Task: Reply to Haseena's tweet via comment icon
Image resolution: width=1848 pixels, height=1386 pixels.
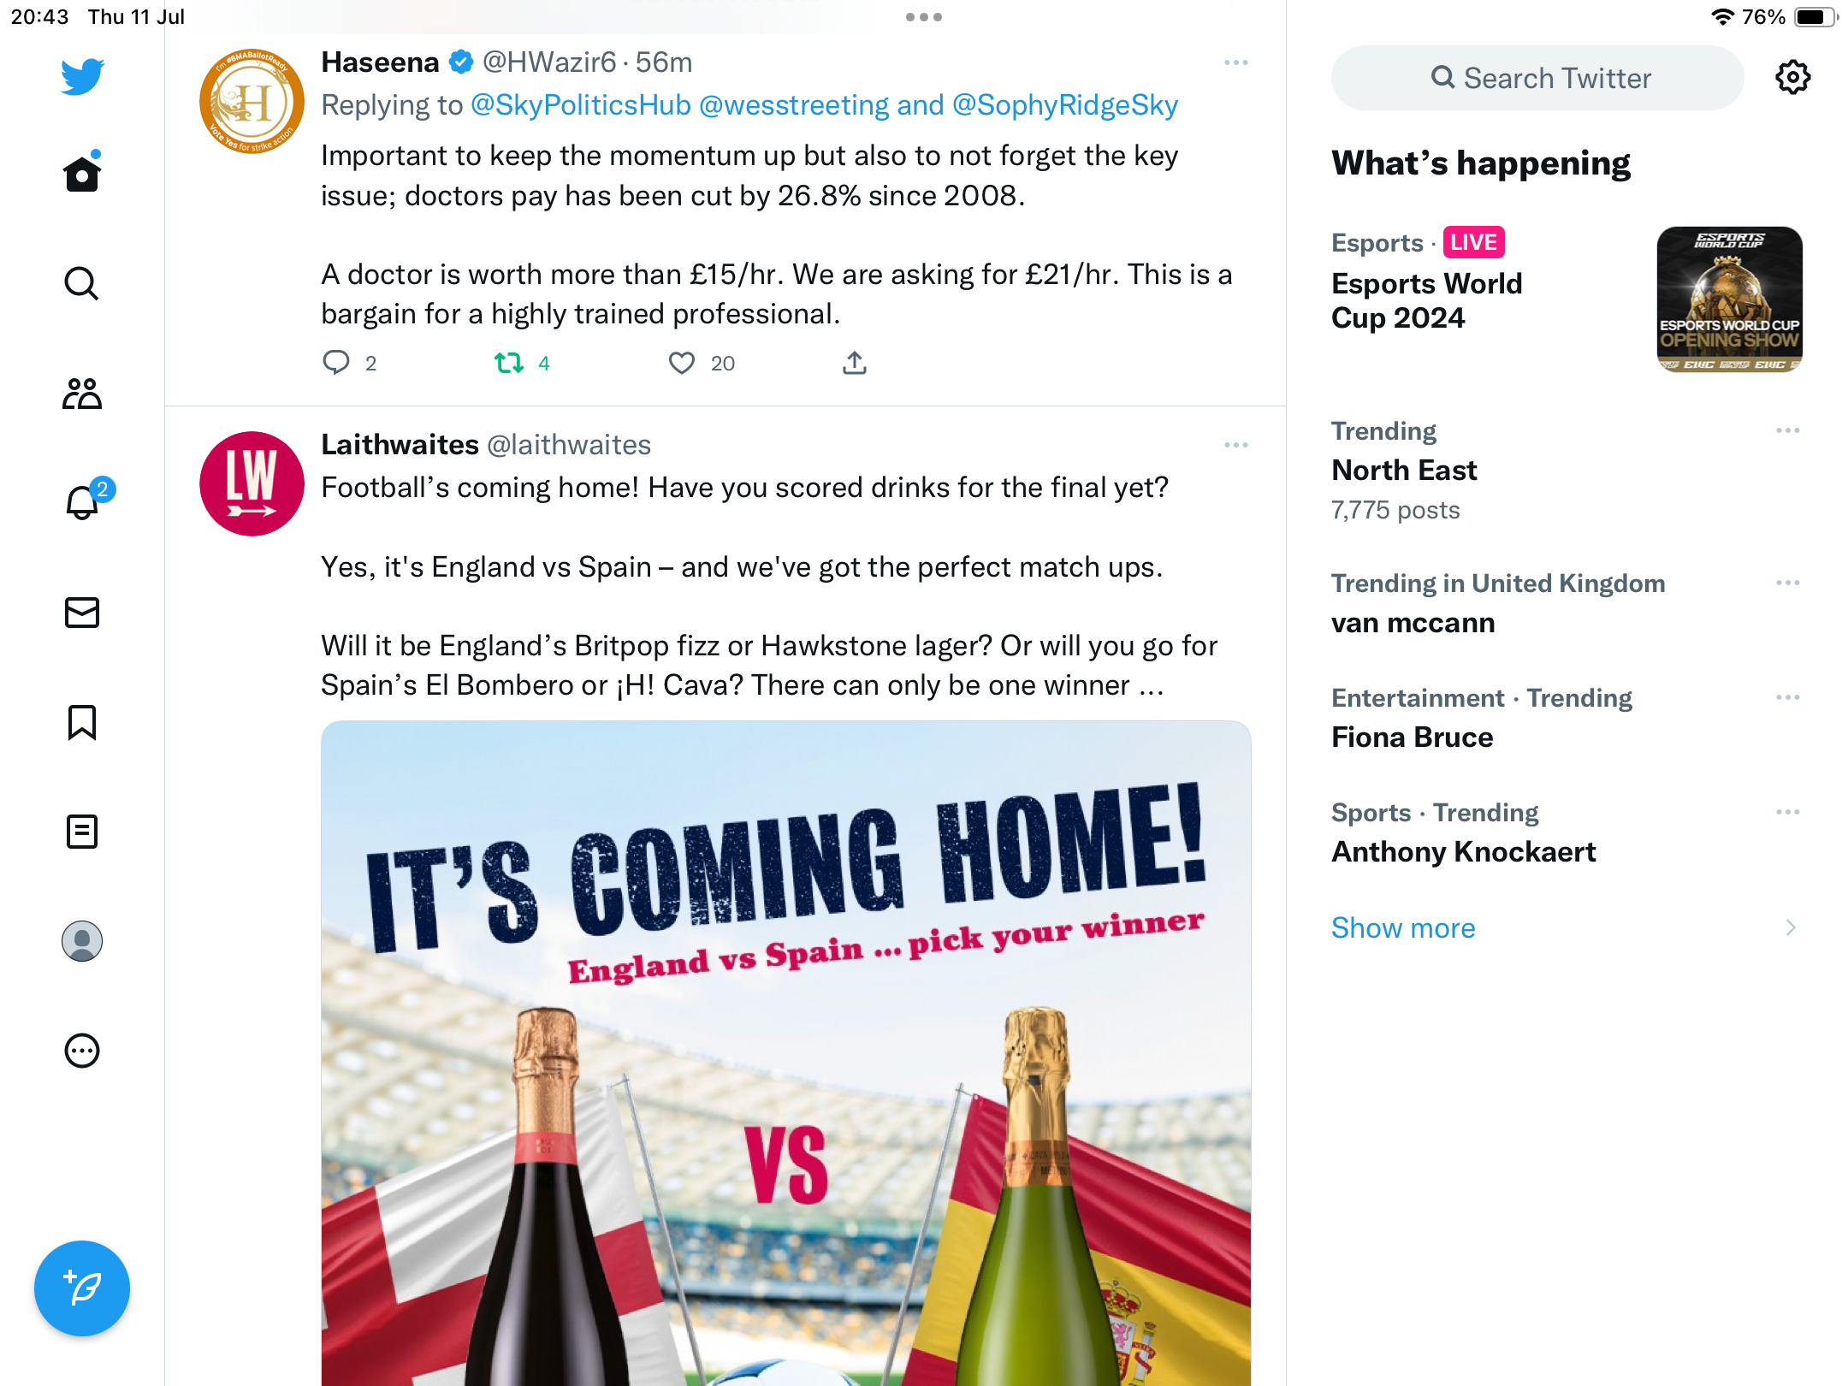Action: pyautogui.click(x=335, y=364)
